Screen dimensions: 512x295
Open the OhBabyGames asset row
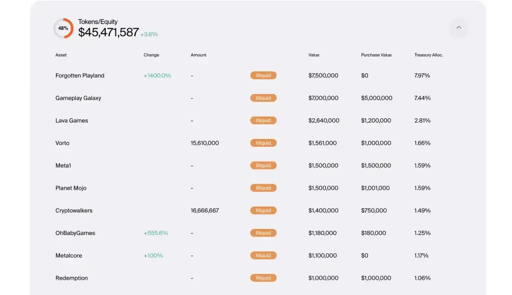(x=75, y=233)
